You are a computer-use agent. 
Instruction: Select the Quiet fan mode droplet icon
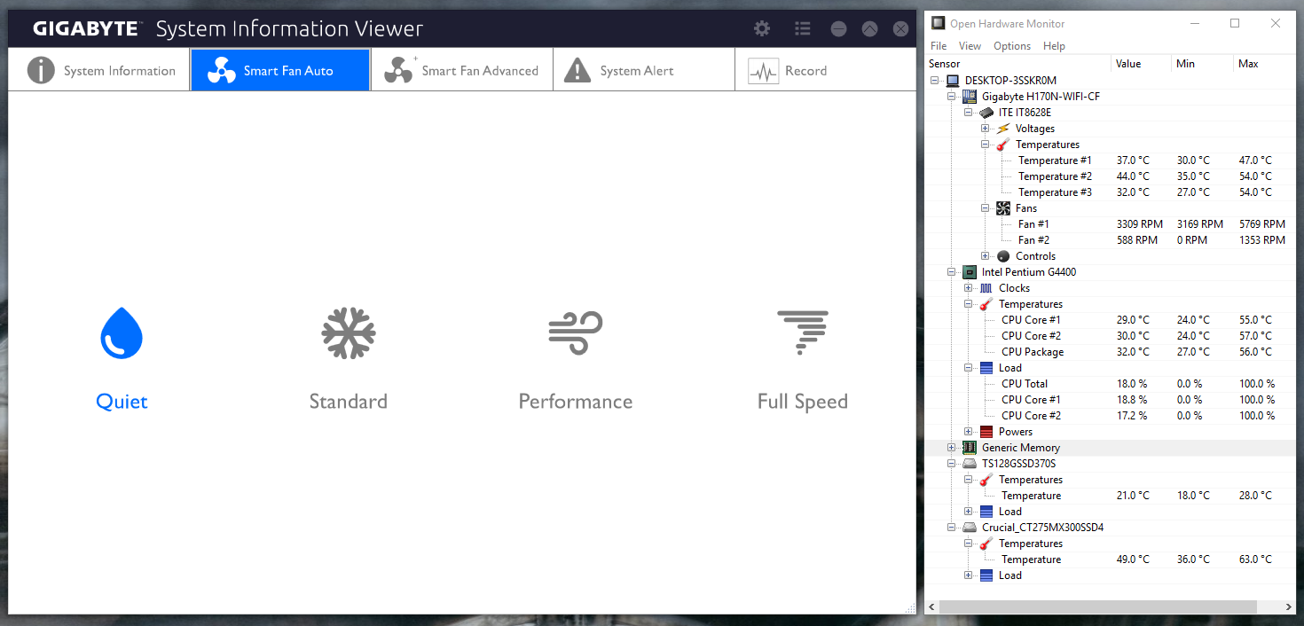(122, 333)
